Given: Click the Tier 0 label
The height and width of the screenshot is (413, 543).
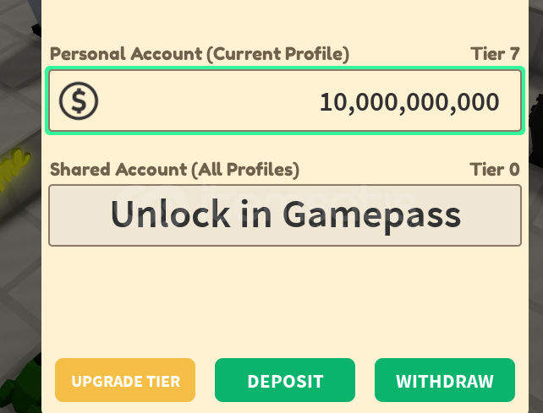Looking at the screenshot, I should point(495,170).
